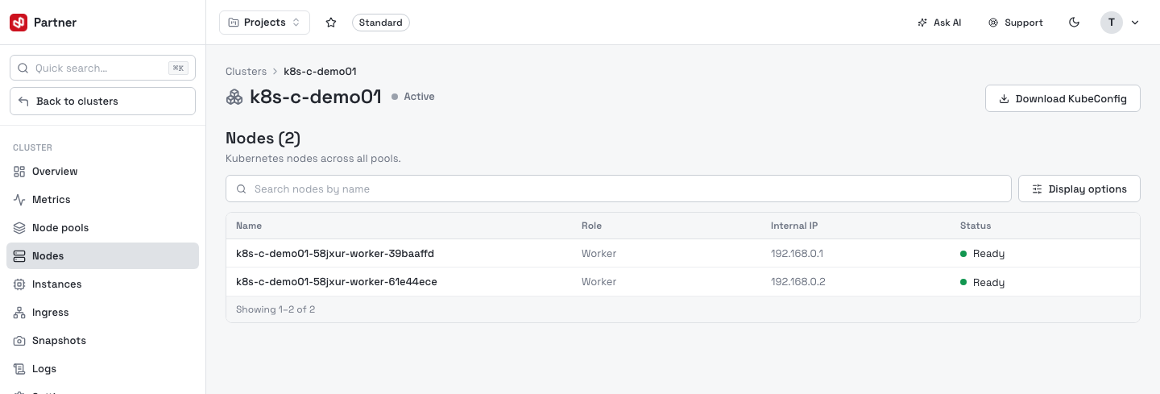Click the Search nodes by name field
The width and height of the screenshot is (1160, 394).
(x=618, y=189)
